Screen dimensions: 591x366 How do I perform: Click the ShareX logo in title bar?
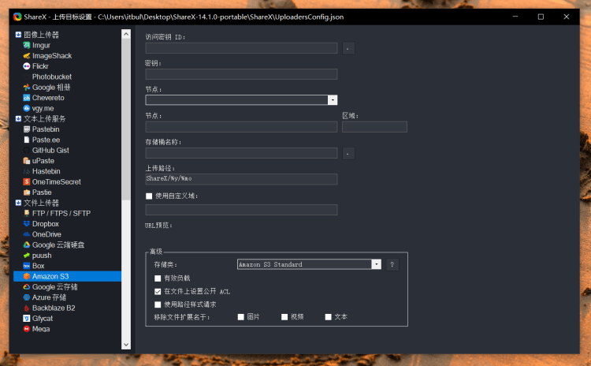17,17
